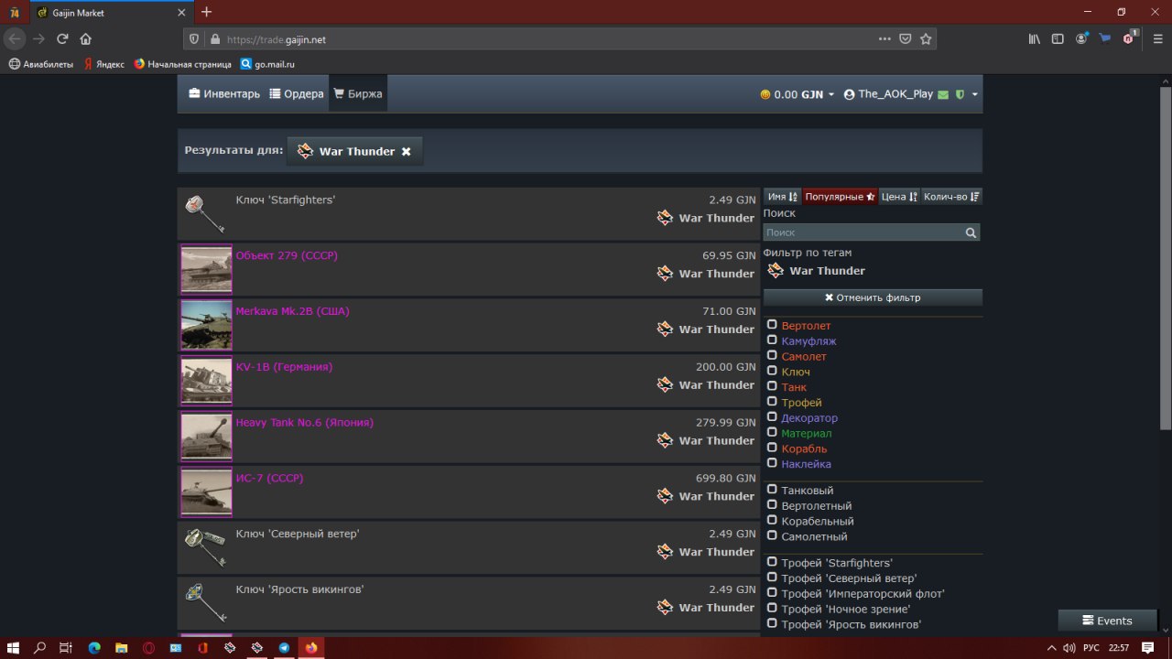The width and height of the screenshot is (1172, 659).
Task: Check the Трофей 'Starfighters' filter
Action: [772, 562]
